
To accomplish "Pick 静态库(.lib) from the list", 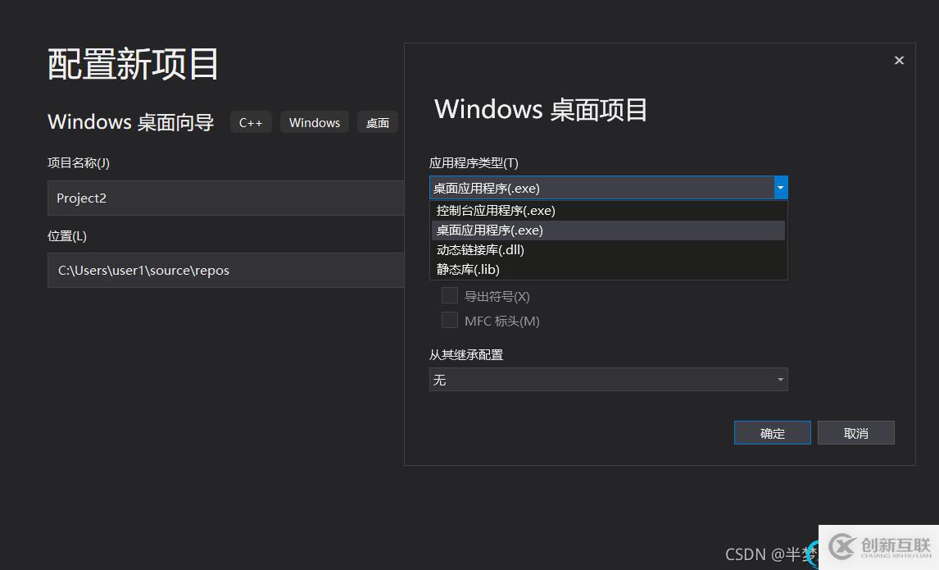I will coord(468,270).
